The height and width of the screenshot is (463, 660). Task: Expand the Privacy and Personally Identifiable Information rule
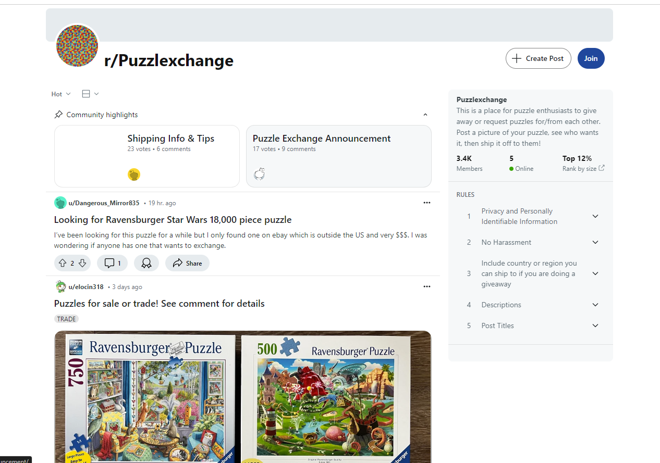pyautogui.click(x=595, y=216)
